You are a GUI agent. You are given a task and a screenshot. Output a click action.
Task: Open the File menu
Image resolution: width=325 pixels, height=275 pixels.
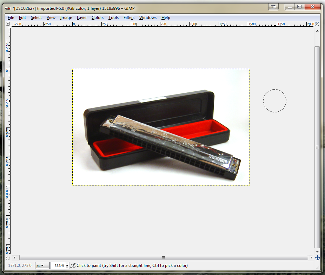click(x=11, y=18)
